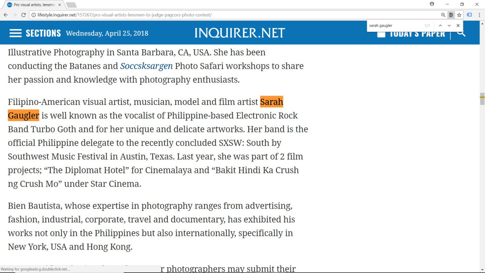View site information icon in address bar

click(x=33, y=15)
